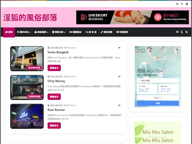Open the Agoda rooms and guests selector

pyautogui.click(x=158, y=98)
